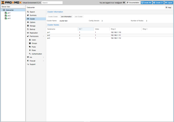Collapse the Permissions submenu arrow
Viewport: 174px width, 122px height.
point(43,36)
